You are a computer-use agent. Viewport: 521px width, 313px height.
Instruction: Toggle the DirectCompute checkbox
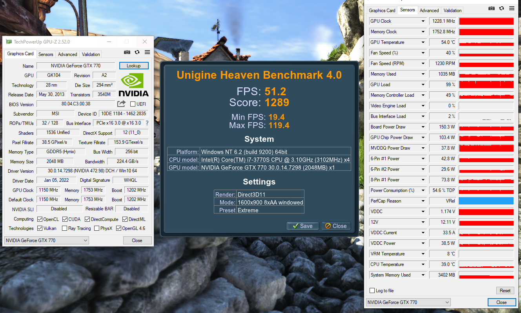pos(87,219)
